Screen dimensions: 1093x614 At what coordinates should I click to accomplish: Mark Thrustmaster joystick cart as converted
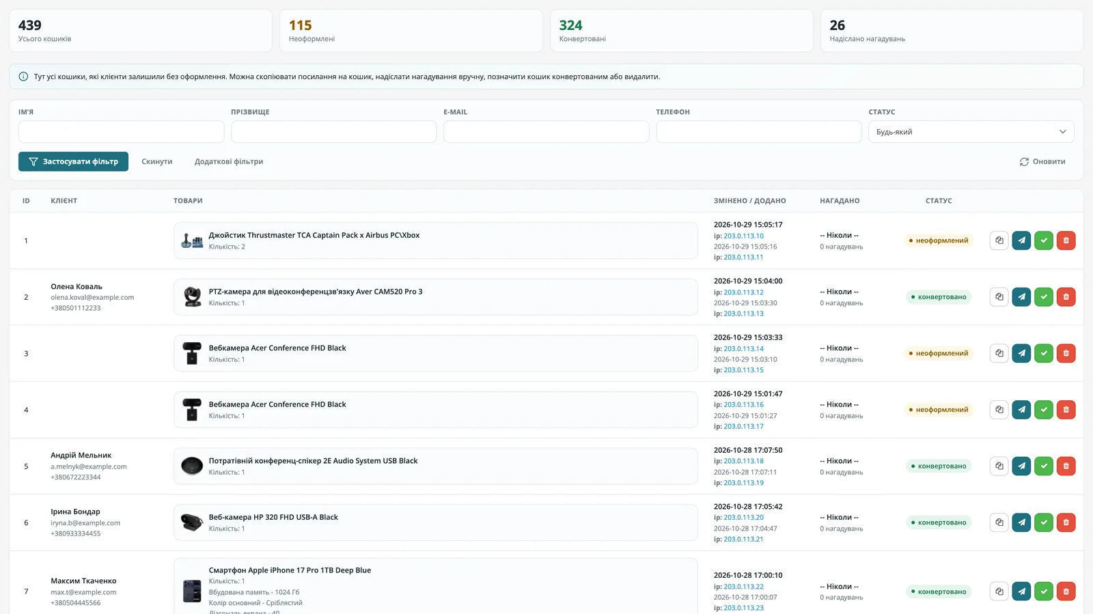pyautogui.click(x=1044, y=240)
